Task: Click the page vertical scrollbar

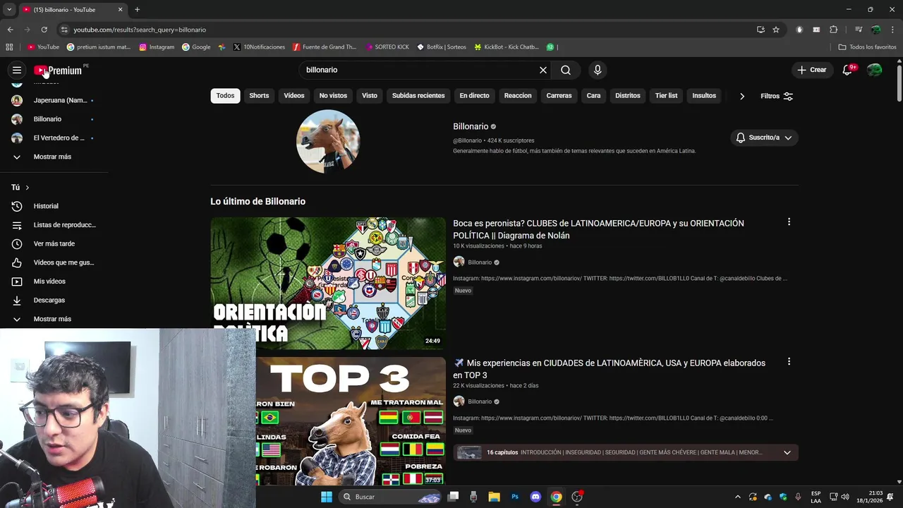Action: click(x=899, y=85)
